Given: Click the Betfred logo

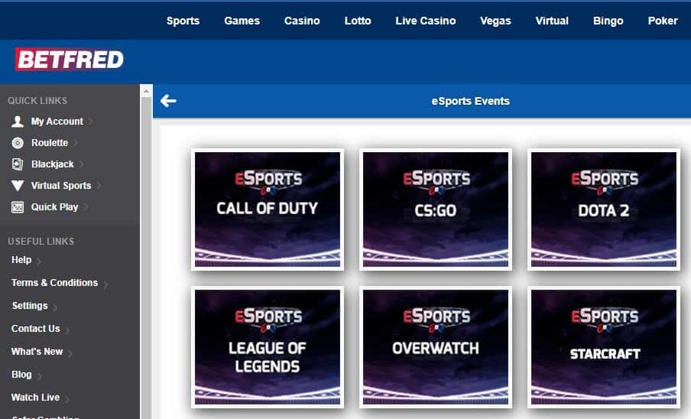Looking at the screenshot, I should pyautogui.click(x=70, y=60).
